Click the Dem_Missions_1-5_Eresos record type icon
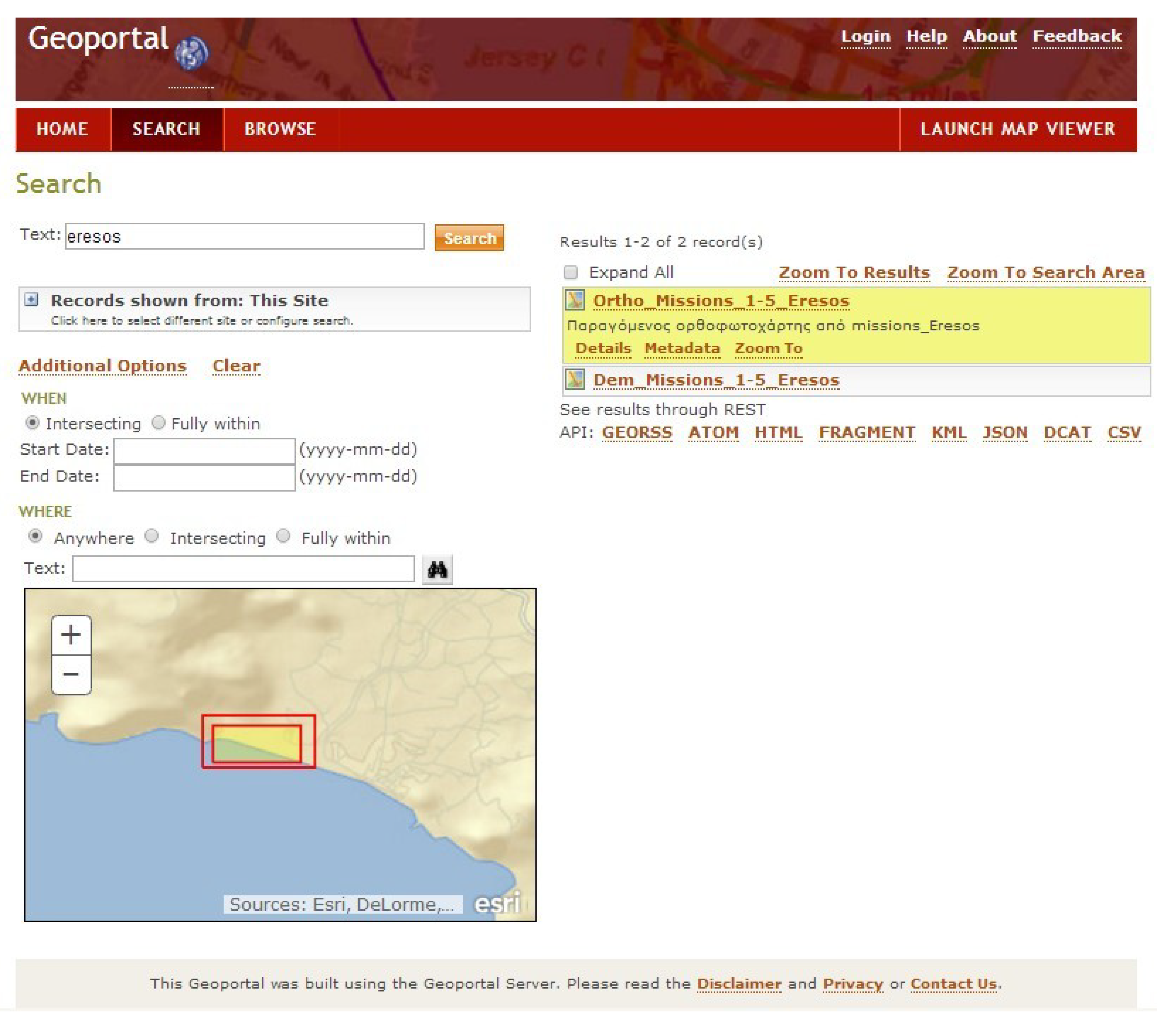 [575, 379]
